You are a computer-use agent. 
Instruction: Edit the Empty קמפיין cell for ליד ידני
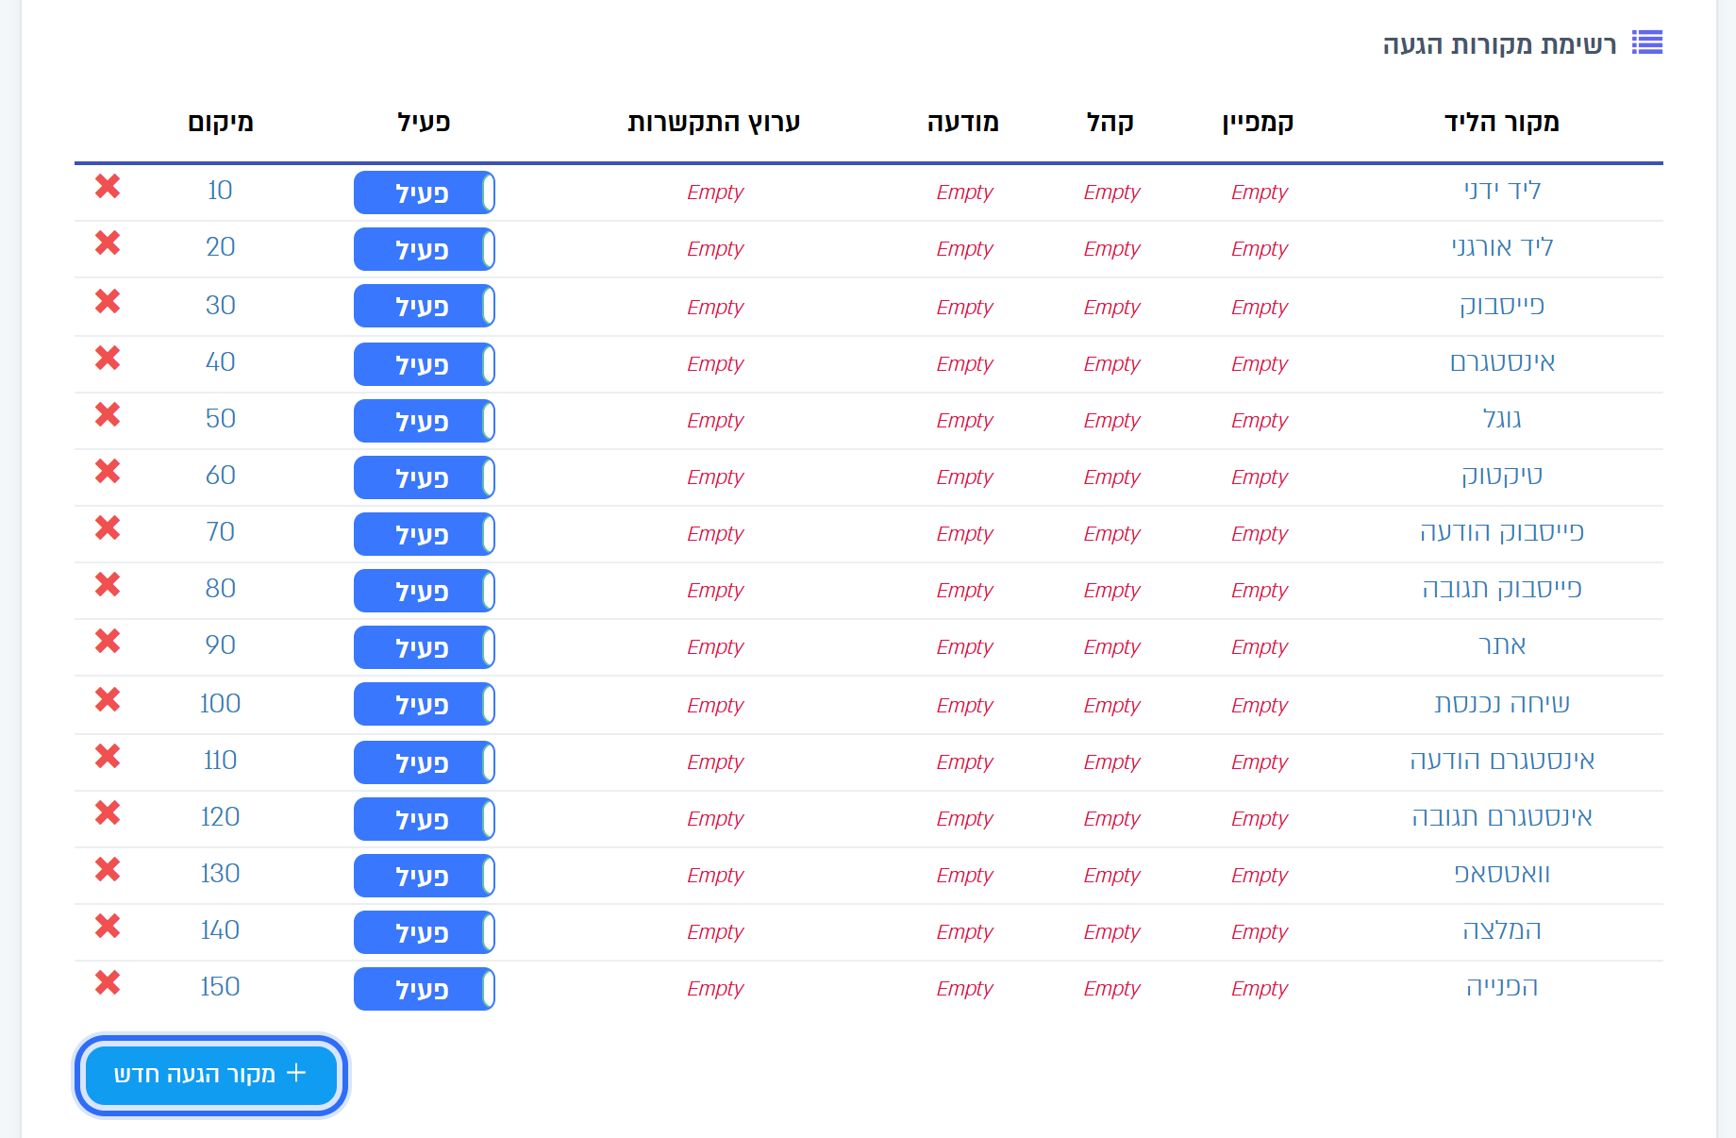pyautogui.click(x=1259, y=192)
